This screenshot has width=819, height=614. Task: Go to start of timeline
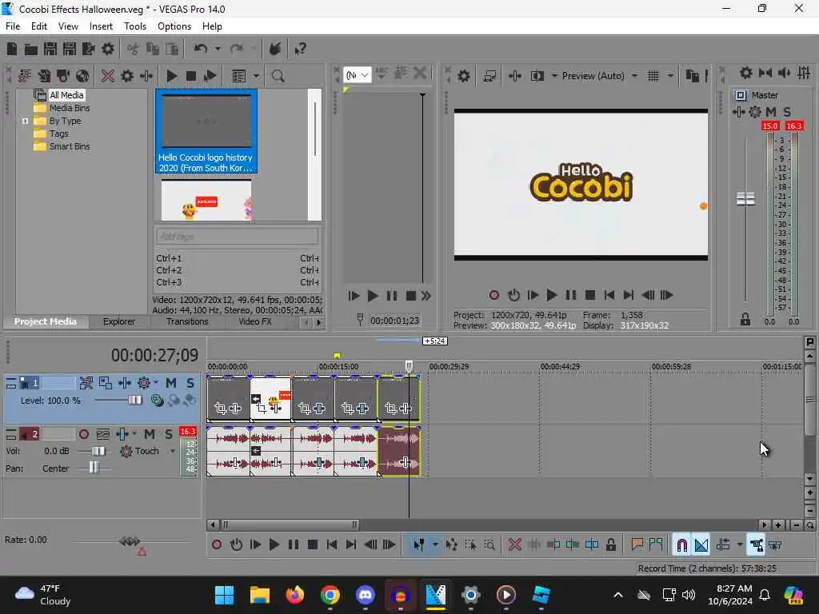[x=332, y=545]
